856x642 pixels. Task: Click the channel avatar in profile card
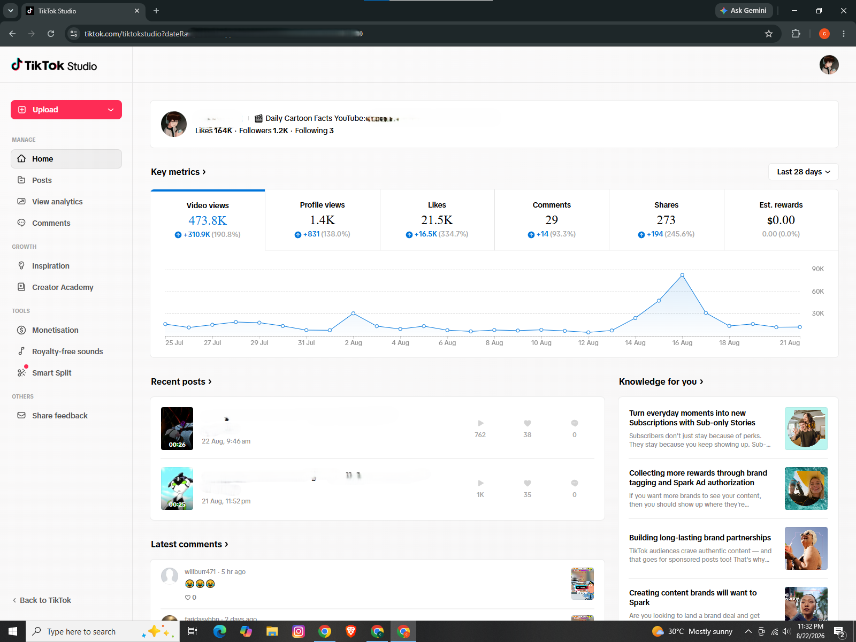174,124
